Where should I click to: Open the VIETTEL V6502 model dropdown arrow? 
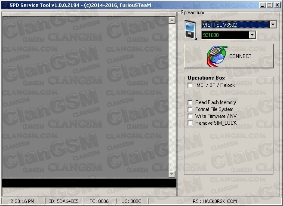pos(273,25)
